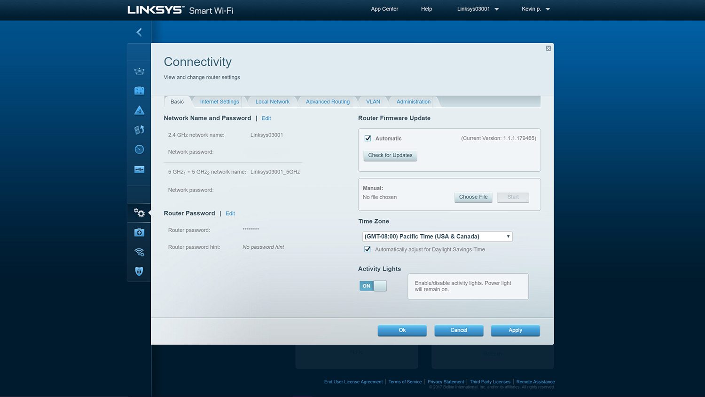Open Speed Test gauge icon
Viewport: 705px width, 397px height.
[139, 150]
